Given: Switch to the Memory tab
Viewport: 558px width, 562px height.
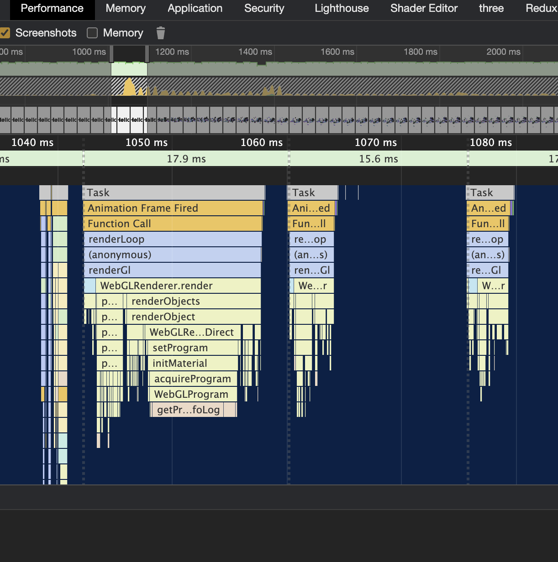Looking at the screenshot, I should pos(126,9).
